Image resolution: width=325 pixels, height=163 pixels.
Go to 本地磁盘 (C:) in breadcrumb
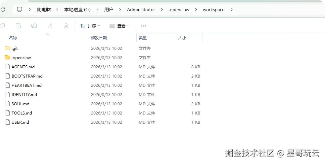77,10
